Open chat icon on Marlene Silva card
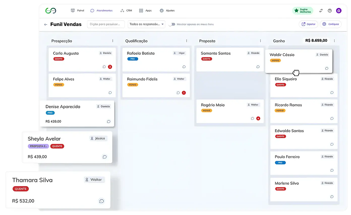351x215 pixels. tap(332, 197)
